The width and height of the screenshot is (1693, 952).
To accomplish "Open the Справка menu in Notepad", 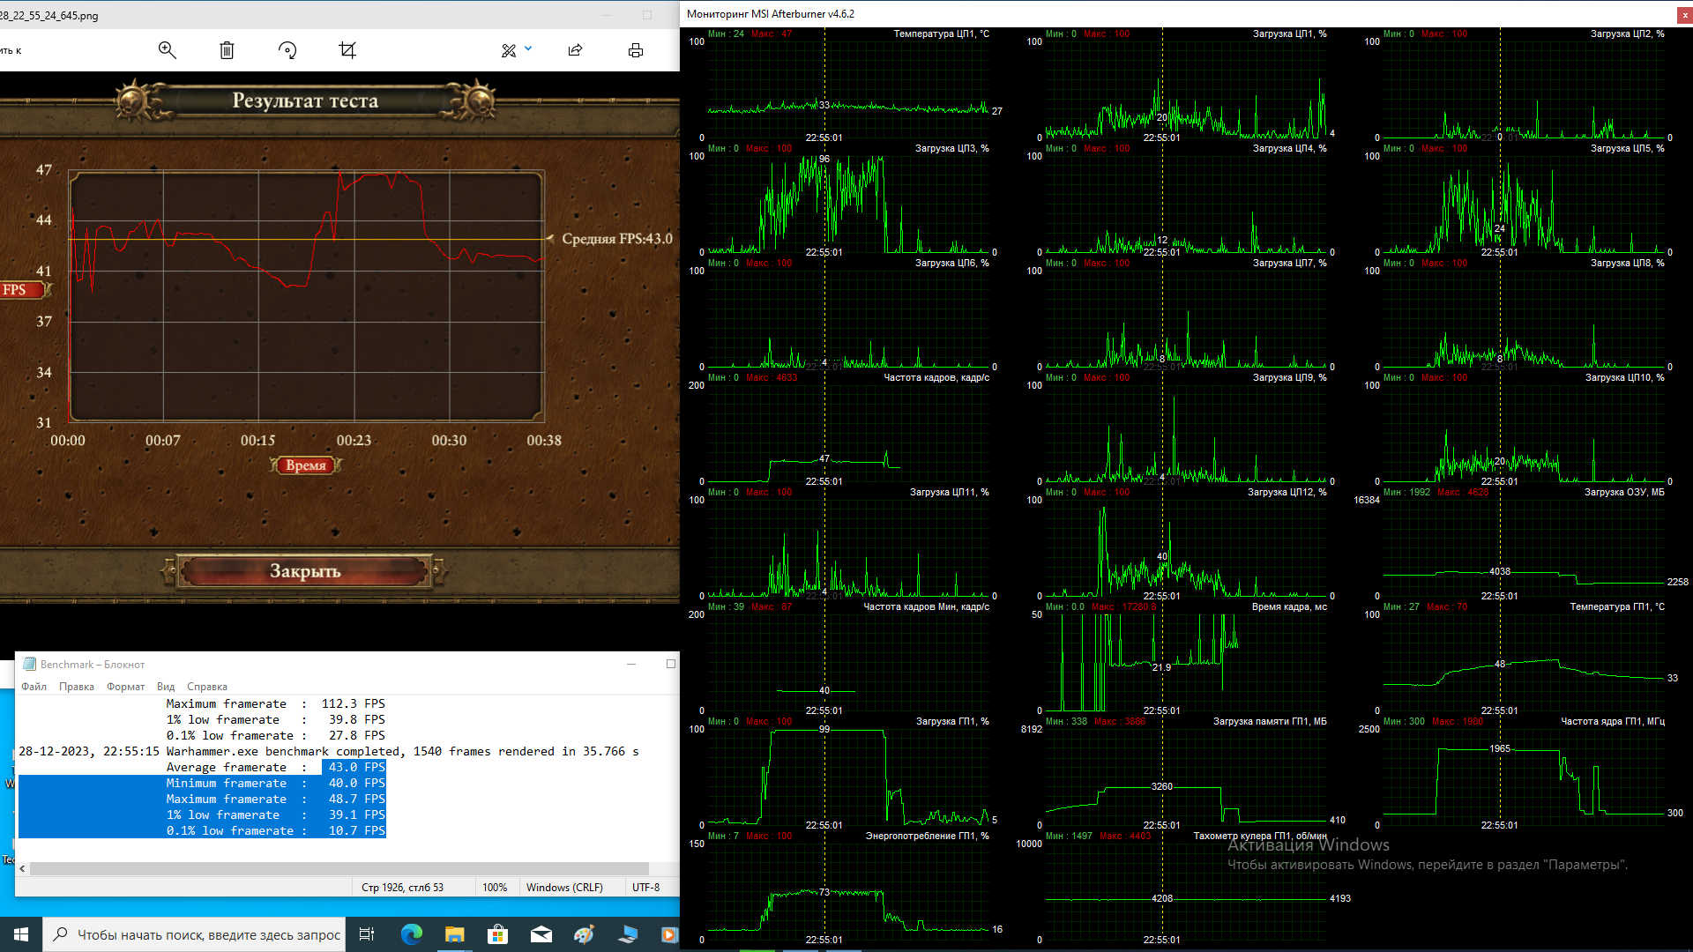I will click(x=207, y=687).
